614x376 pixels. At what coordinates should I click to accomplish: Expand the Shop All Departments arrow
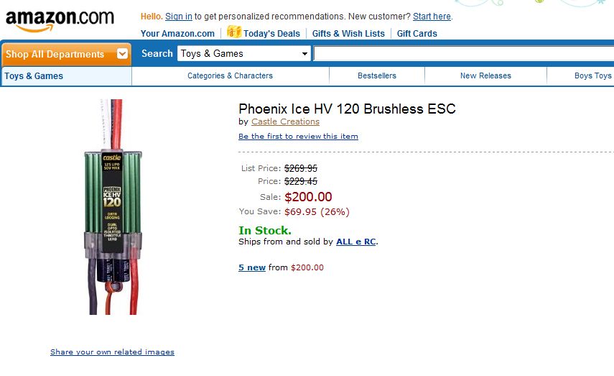[122, 54]
